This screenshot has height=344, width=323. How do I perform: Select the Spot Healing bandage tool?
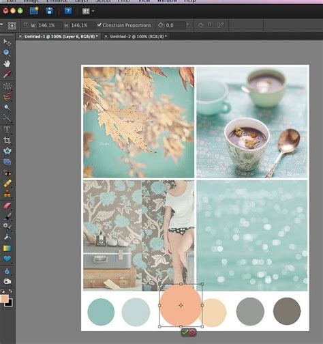point(7,184)
